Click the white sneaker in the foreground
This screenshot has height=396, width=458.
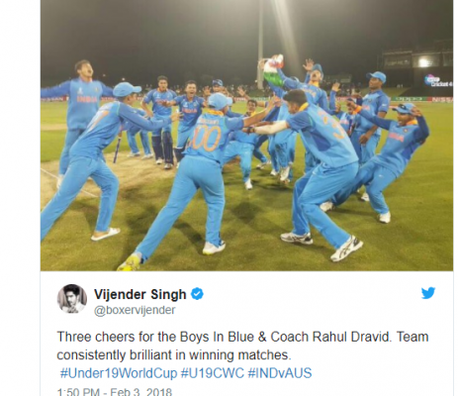[346, 248]
